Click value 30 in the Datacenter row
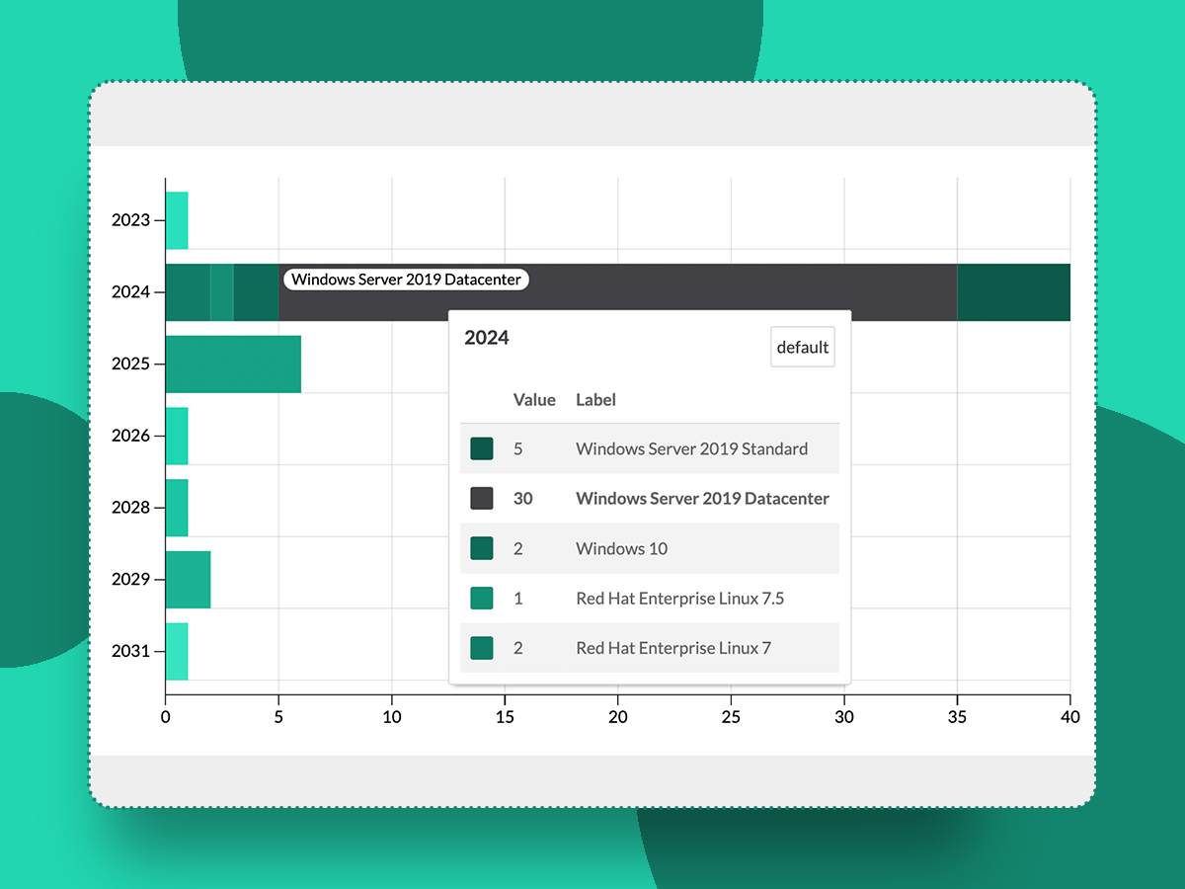This screenshot has width=1185, height=889. (523, 499)
